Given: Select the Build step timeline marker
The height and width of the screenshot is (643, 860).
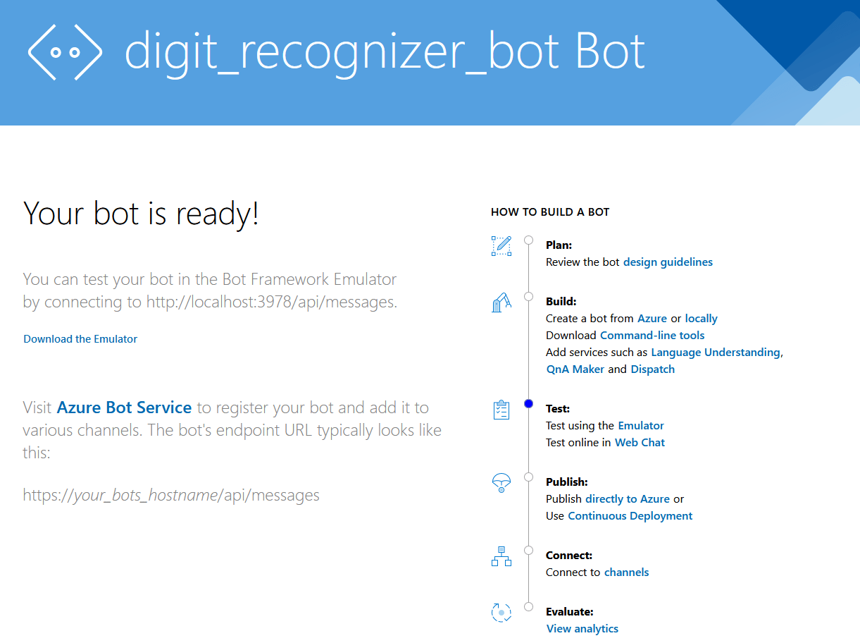Looking at the screenshot, I should coord(528,297).
